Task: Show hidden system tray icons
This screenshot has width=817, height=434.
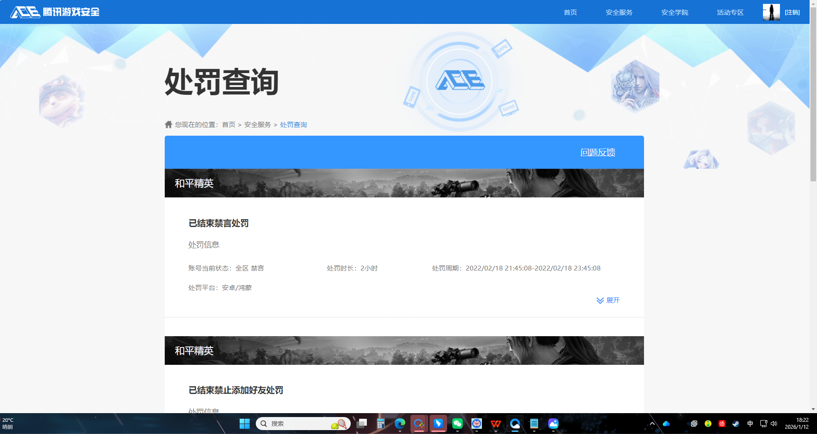Action: (x=652, y=424)
